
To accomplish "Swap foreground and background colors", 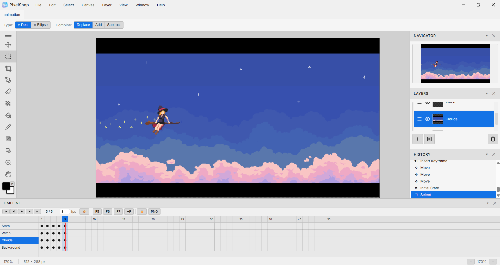I will (12, 184).
